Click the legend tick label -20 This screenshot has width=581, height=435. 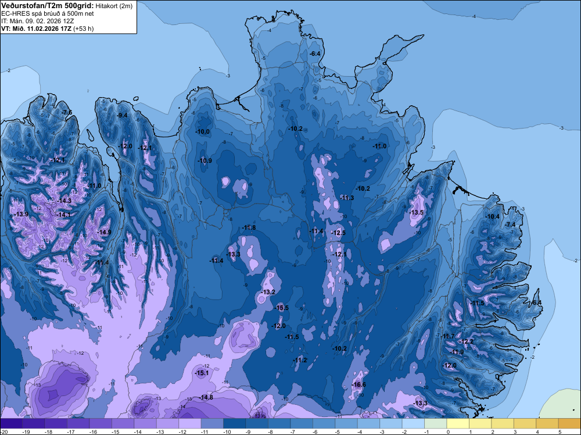(3, 432)
